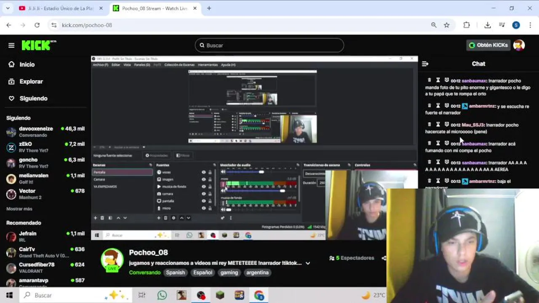Collapse the chat panel with the arrow icon
This screenshot has height=303, width=539.
(425, 64)
